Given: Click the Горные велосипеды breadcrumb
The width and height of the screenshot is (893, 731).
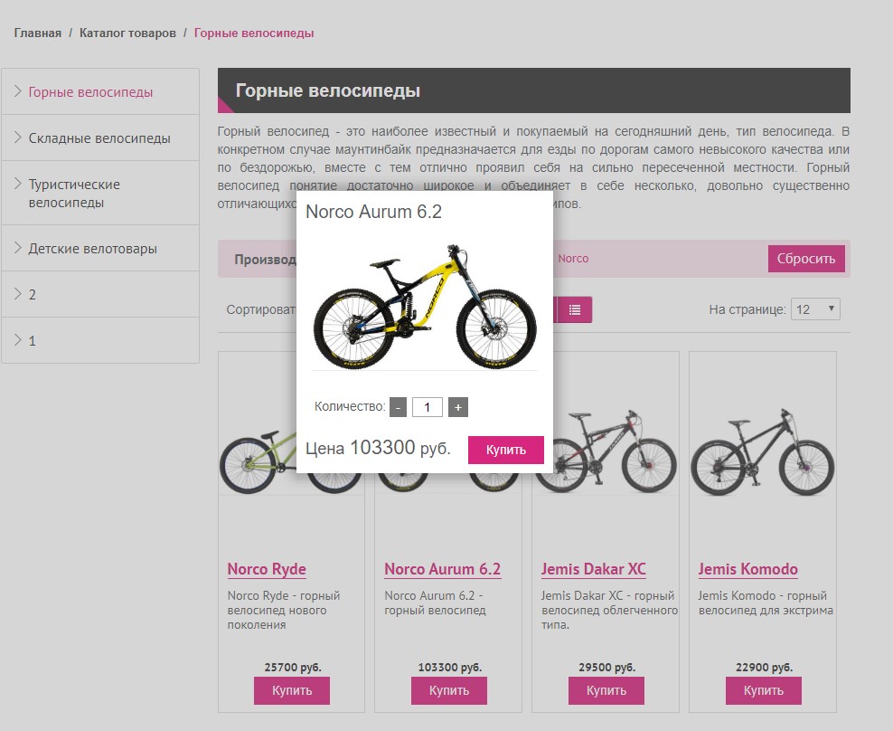Looking at the screenshot, I should (x=254, y=33).
